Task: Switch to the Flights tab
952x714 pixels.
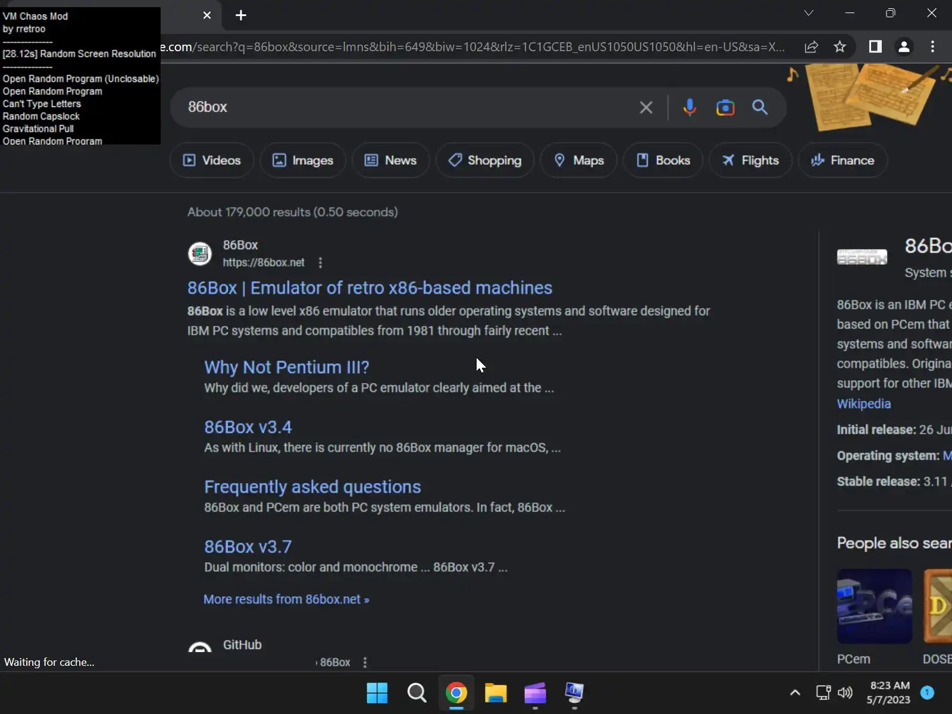Action: click(750, 160)
